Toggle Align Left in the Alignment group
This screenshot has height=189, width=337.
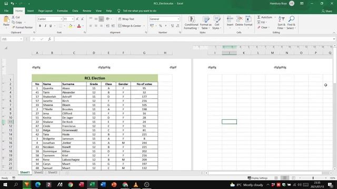tap(91, 26)
